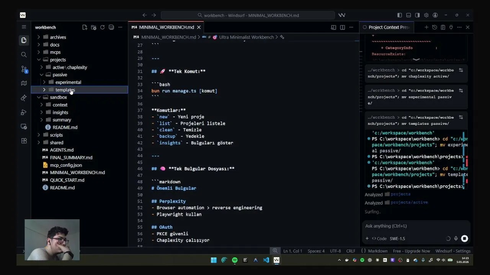Click the title bar command search box

click(x=248, y=15)
